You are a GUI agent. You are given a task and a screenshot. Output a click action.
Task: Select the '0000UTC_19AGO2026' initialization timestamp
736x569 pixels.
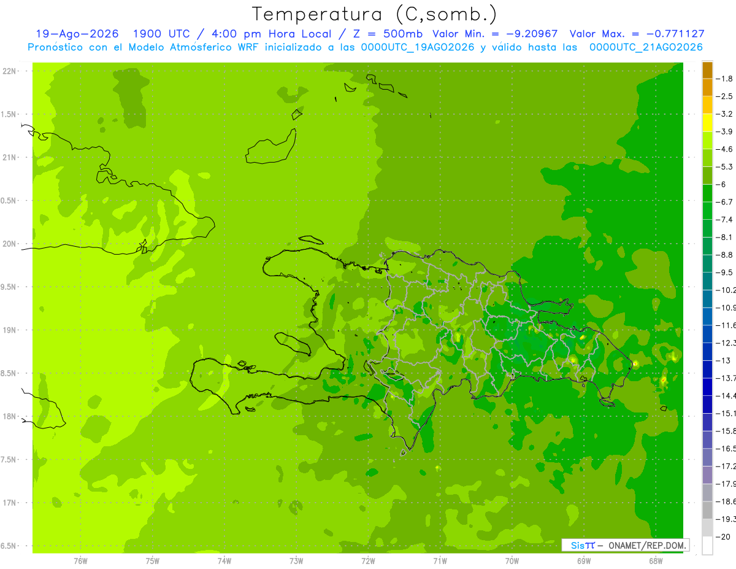[417, 47]
